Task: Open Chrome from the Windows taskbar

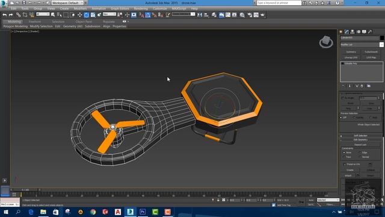Action: click(x=93, y=212)
